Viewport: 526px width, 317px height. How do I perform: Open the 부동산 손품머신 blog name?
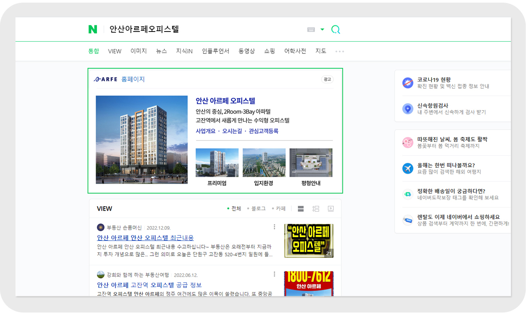pyautogui.click(x=124, y=228)
